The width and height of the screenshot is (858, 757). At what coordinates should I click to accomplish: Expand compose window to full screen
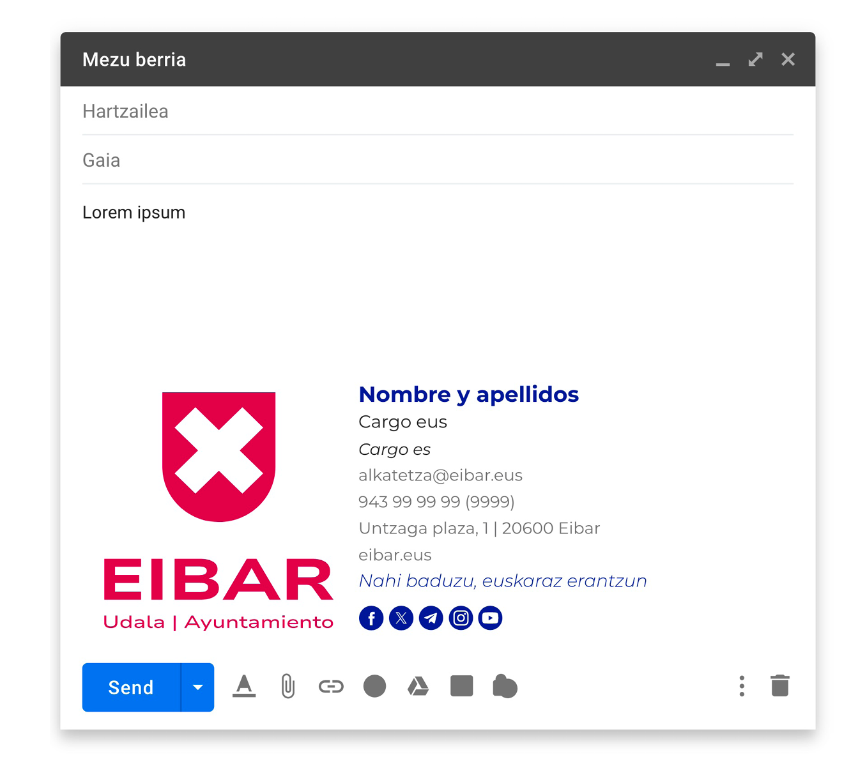(x=756, y=59)
